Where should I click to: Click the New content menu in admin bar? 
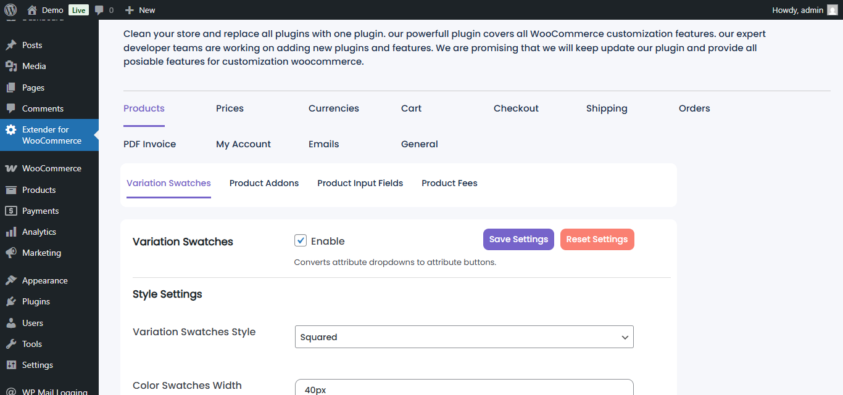coord(140,10)
